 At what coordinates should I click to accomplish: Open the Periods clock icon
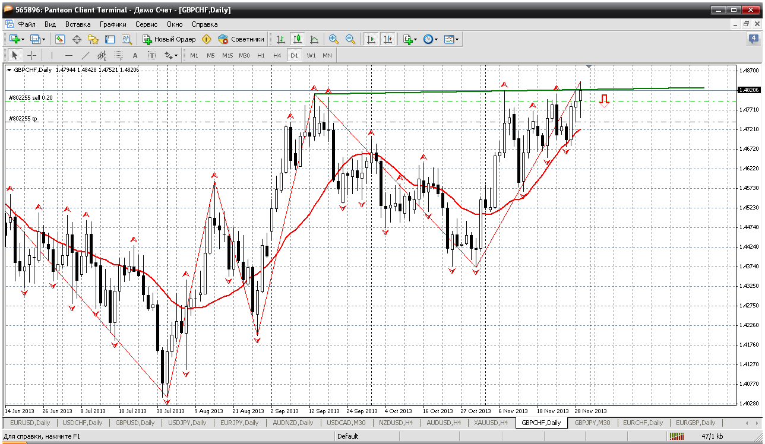click(x=428, y=39)
